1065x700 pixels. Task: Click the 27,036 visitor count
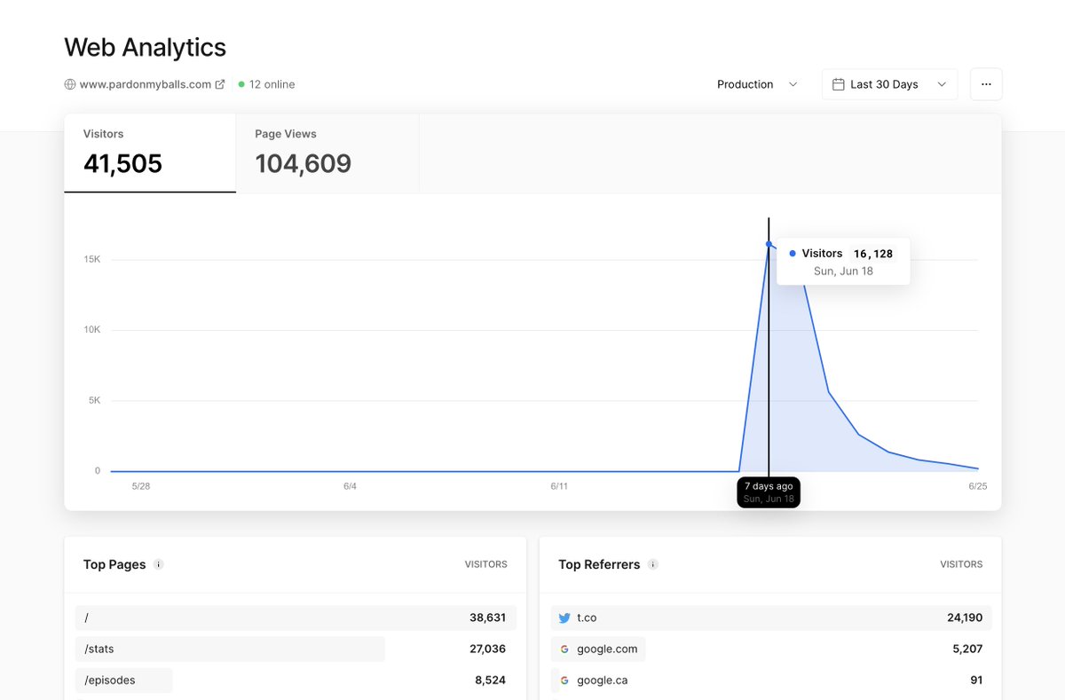tap(488, 649)
